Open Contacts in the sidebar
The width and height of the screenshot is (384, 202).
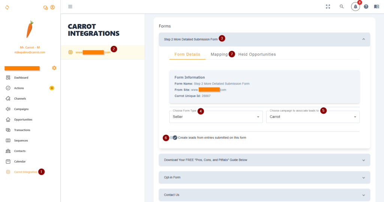19,151
